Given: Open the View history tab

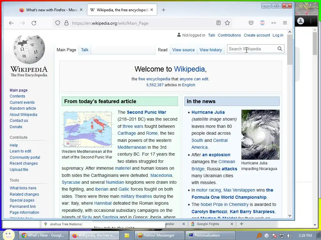Looking at the screenshot, I should pyautogui.click(x=211, y=50).
